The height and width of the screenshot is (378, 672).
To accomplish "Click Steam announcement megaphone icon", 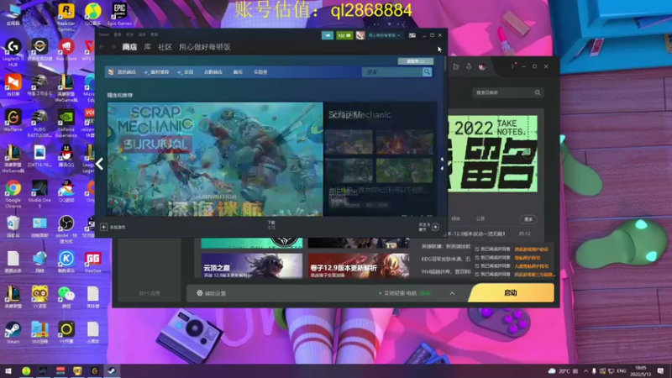I will click(x=328, y=35).
